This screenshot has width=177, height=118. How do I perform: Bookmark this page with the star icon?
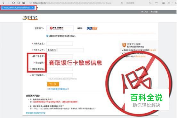tap(30, 3)
